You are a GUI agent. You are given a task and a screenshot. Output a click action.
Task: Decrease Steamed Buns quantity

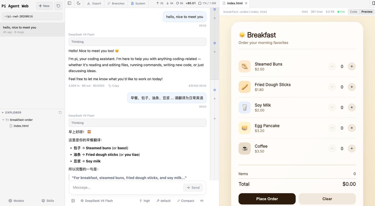pos(332,66)
